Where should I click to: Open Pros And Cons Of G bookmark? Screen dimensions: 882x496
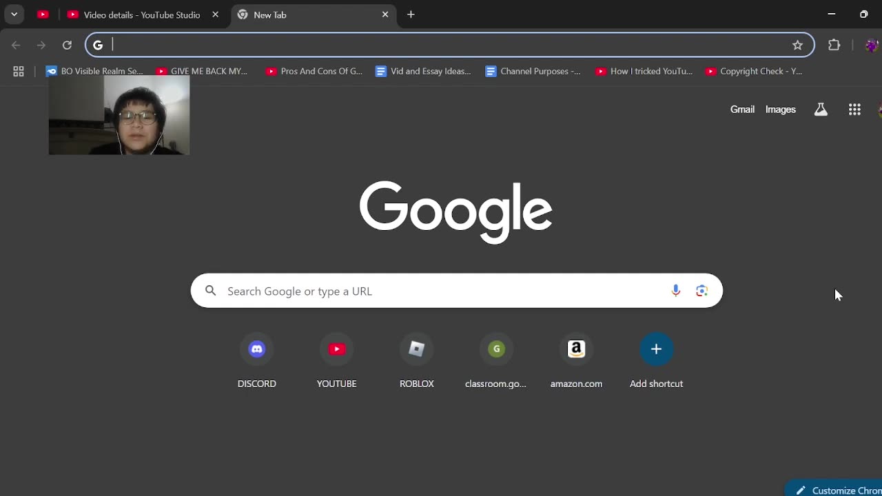point(314,71)
